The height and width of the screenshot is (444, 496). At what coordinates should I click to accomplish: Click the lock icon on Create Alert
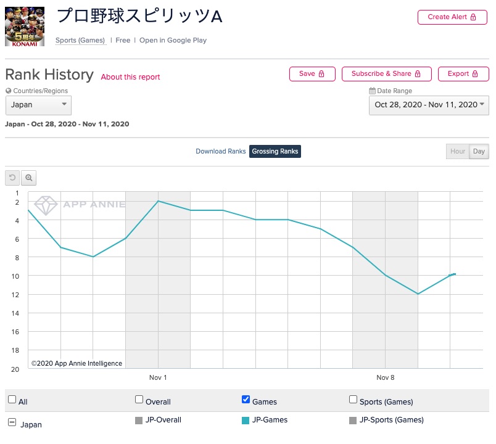coord(473,17)
